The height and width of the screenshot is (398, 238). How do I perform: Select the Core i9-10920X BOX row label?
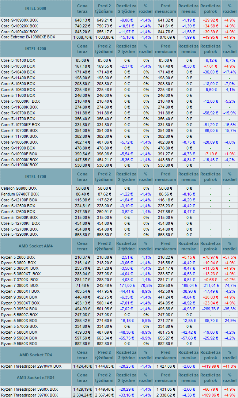[x=19, y=26]
